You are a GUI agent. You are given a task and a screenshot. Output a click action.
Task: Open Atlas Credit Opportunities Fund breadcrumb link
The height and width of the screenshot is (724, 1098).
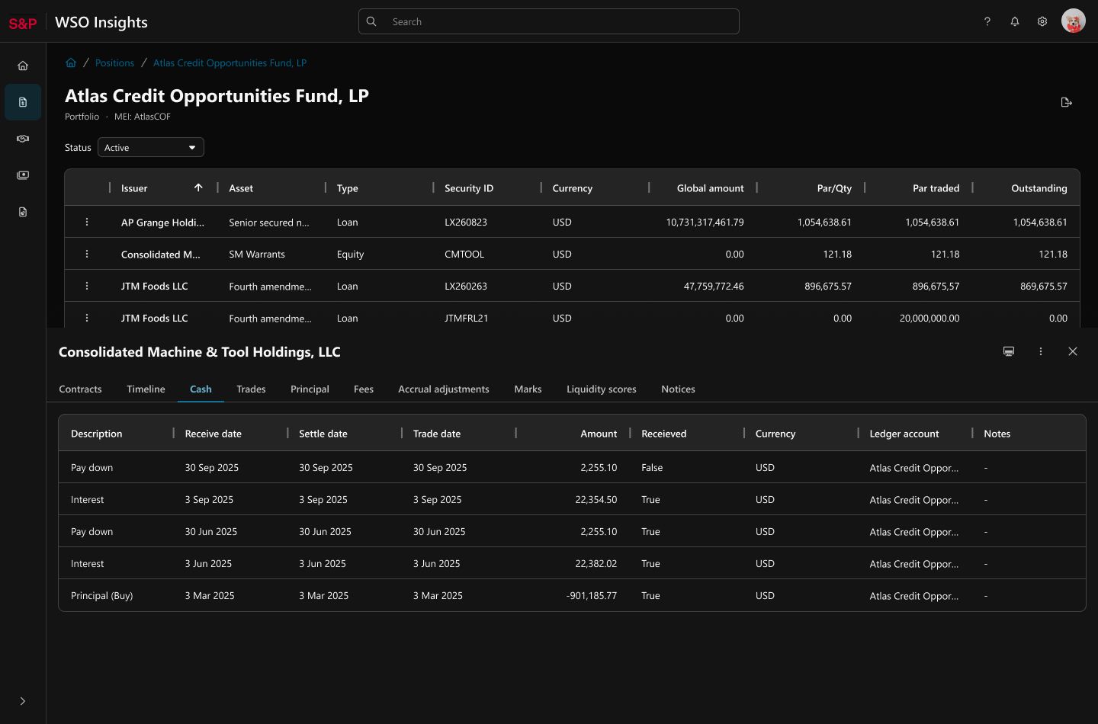pyautogui.click(x=230, y=63)
